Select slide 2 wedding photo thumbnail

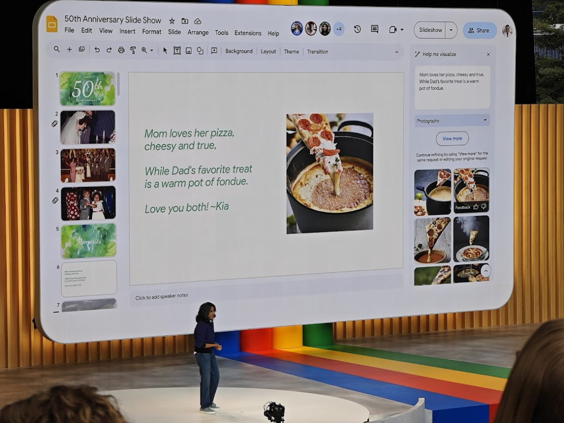coord(88,127)
